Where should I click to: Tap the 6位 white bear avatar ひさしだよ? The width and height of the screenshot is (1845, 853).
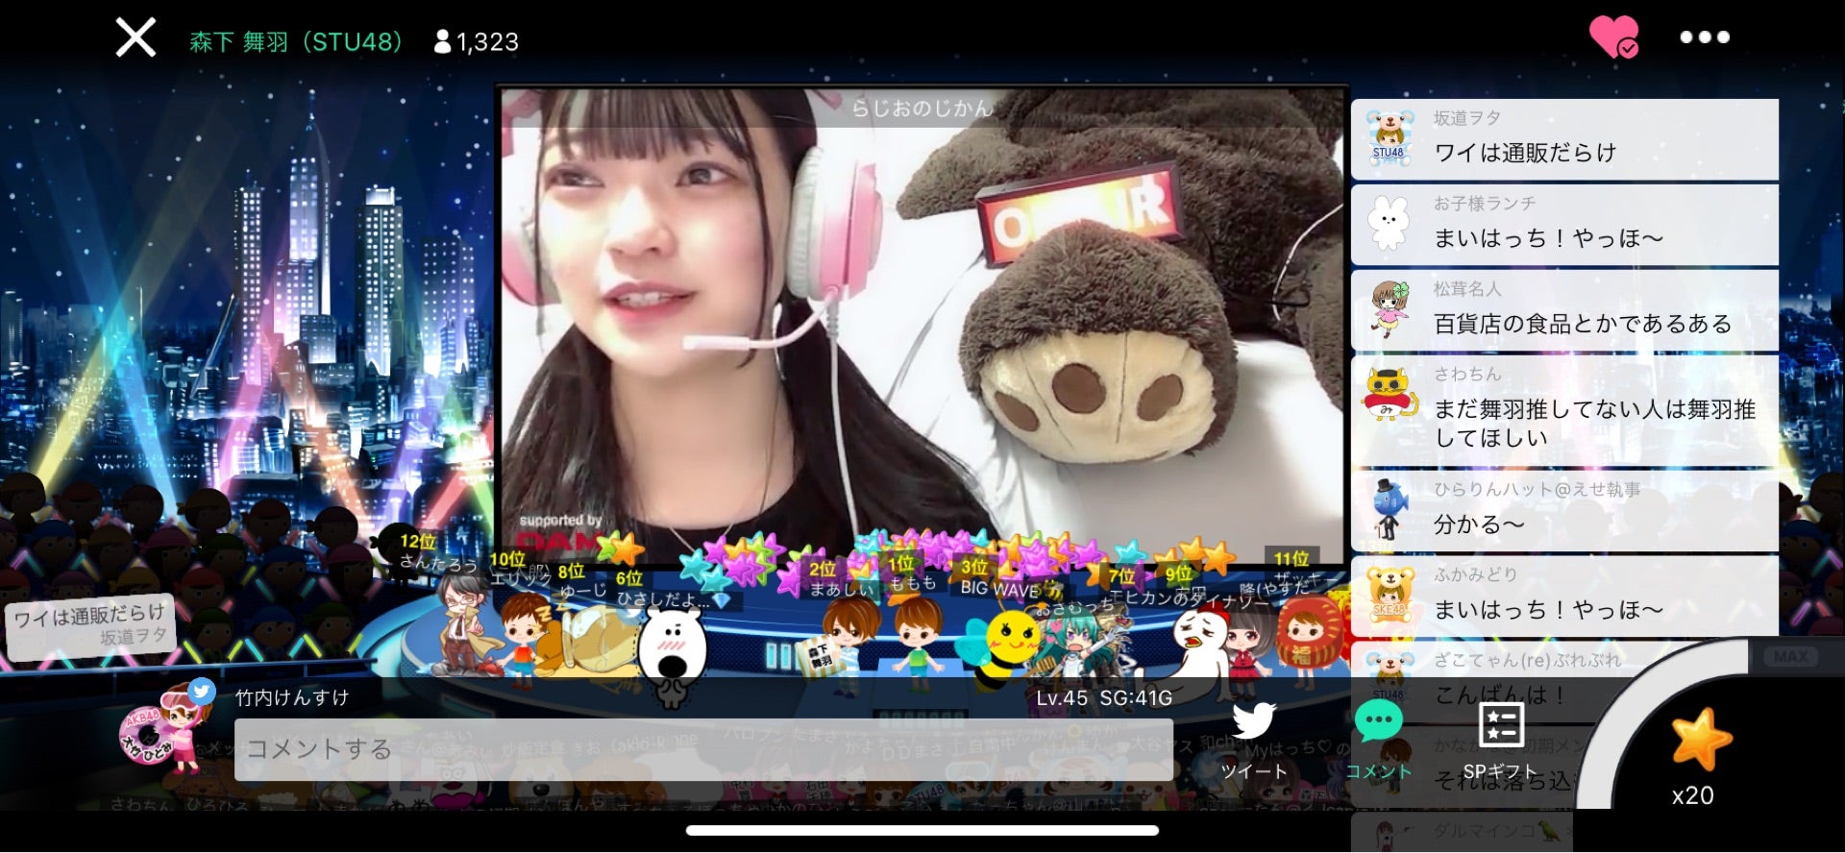coord(671,656)
